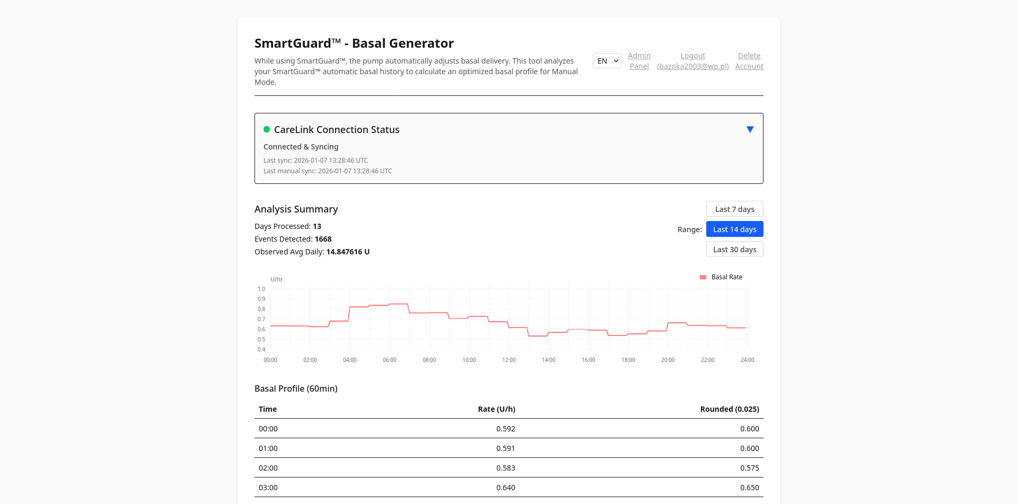
Task: Click the Observed Avg Daily value
Action: tap(348, 252)
